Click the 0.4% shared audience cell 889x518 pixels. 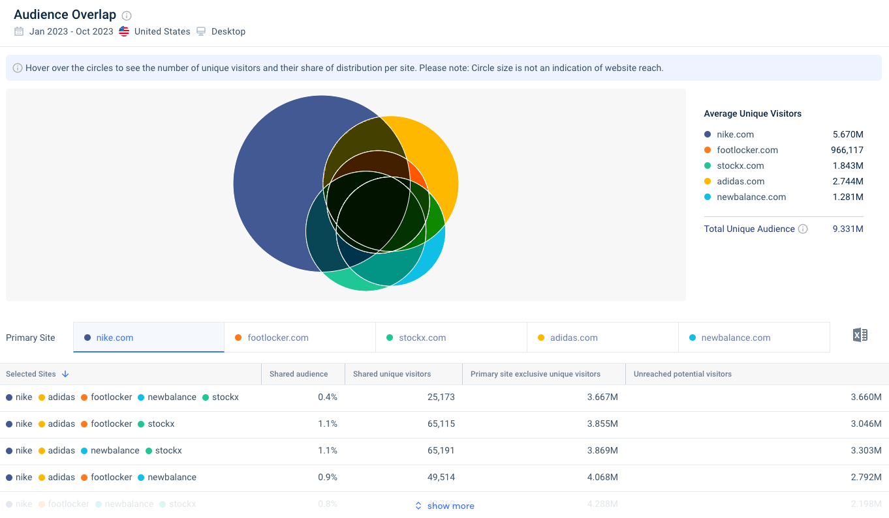[328, 397]
